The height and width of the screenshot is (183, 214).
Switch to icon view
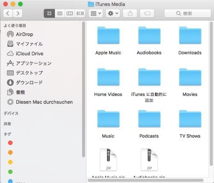coord(49,13)
